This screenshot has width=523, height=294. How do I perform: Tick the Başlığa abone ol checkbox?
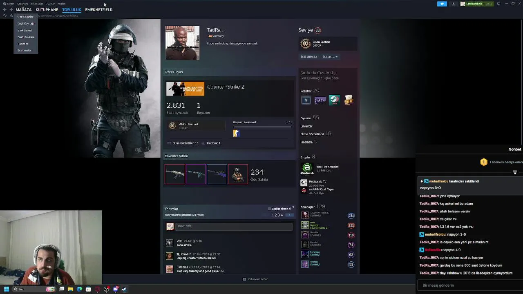(x=269, y=209)
